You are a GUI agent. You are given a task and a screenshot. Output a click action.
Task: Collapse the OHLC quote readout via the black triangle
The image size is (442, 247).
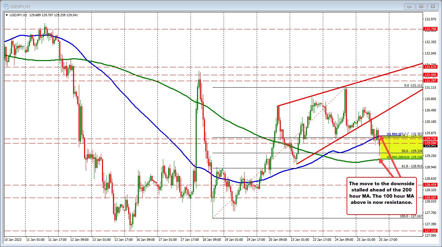(7, 15)
